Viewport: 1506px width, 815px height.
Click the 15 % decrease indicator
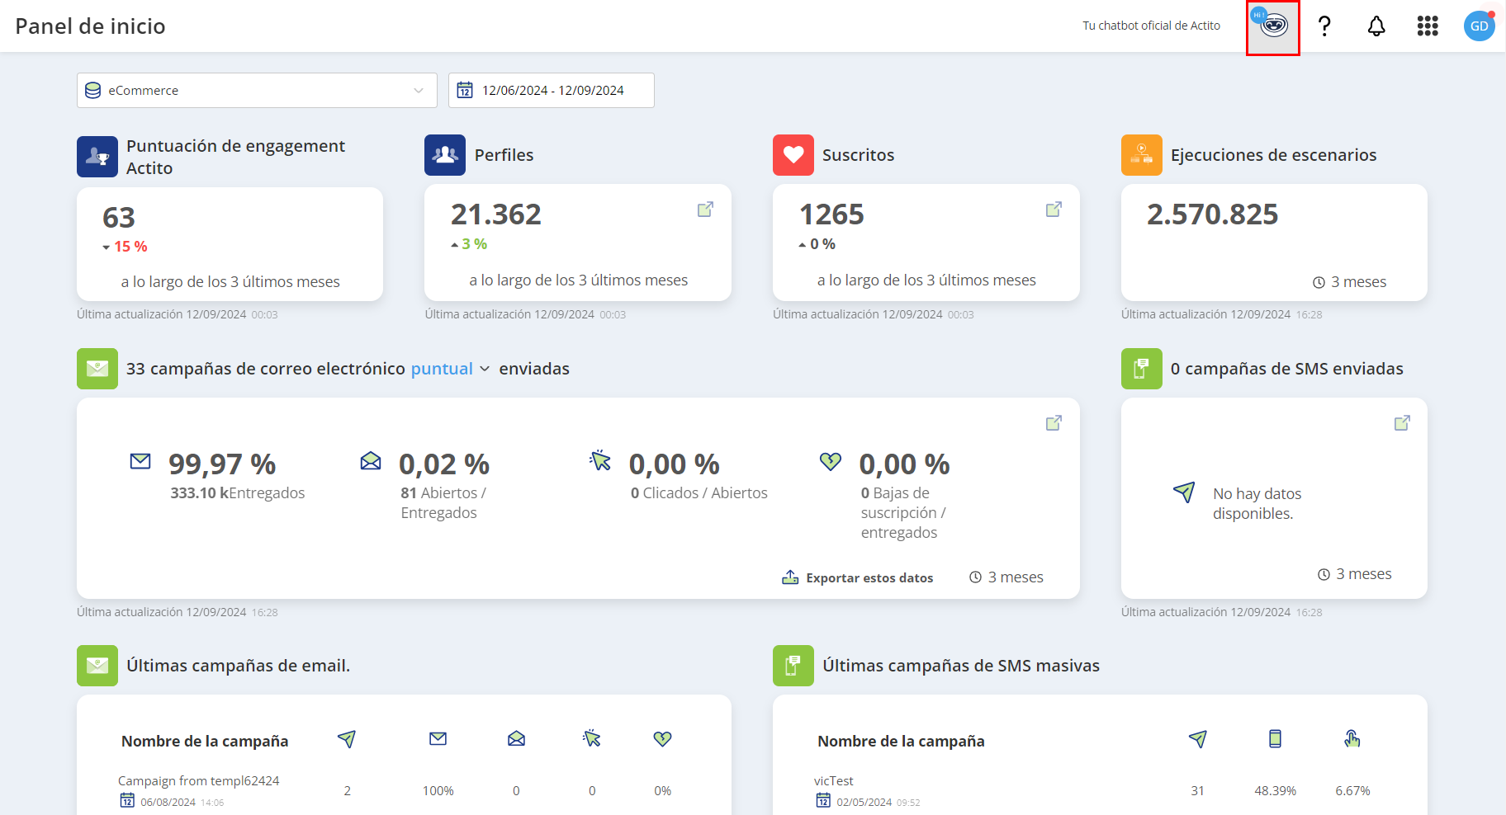(x=125, y=247)
